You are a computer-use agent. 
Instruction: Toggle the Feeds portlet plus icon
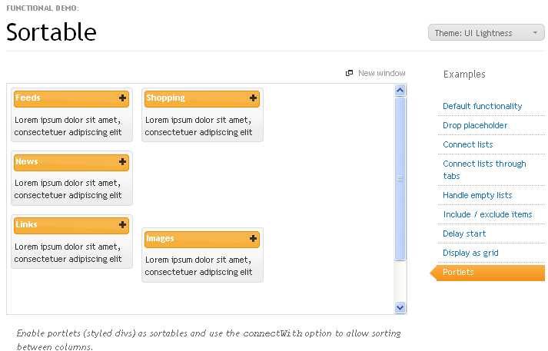[x=122, y=98]
